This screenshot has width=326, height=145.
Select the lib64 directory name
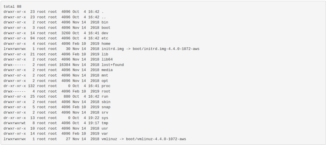click(107, 59)
